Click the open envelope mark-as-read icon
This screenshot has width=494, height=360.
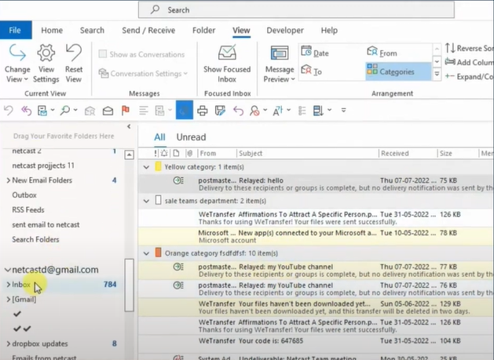(x=108, y=111)
